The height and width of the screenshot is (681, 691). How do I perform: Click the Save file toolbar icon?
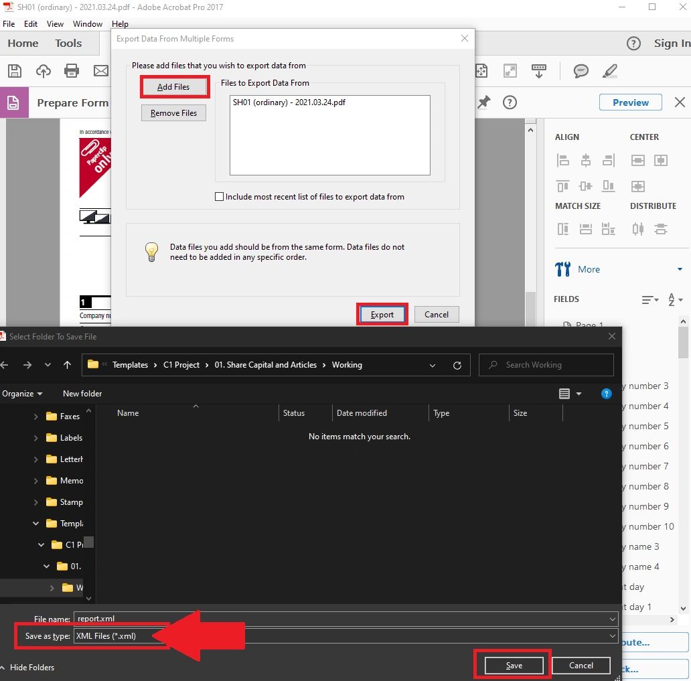(15, 71)
